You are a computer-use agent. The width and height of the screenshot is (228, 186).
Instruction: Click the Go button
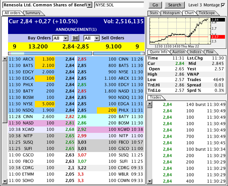coord(155,5)
